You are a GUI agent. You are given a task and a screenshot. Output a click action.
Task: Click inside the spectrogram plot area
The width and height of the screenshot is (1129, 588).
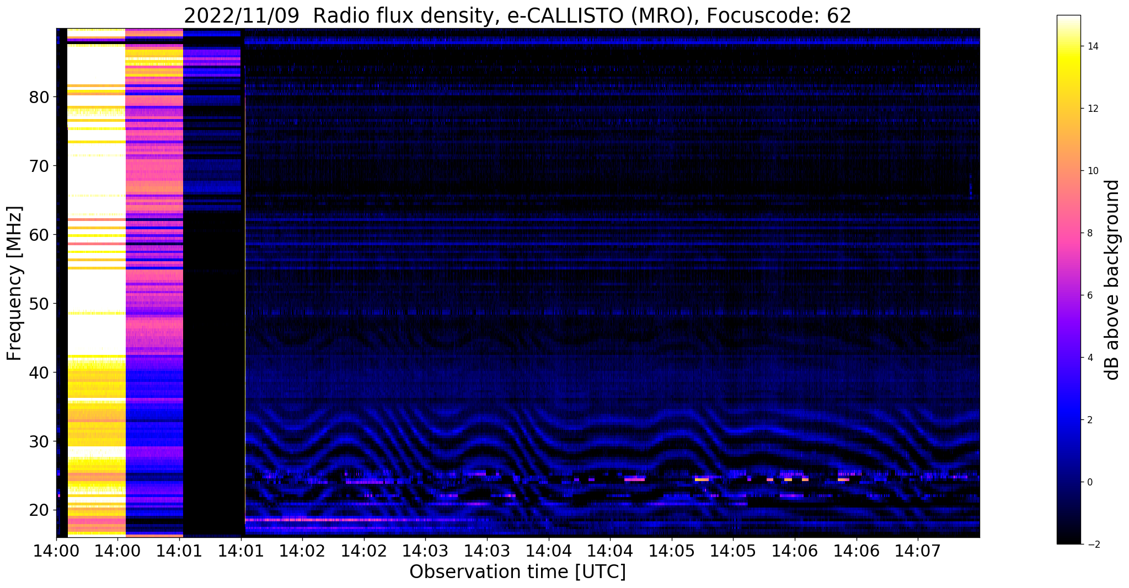point(518,282)
